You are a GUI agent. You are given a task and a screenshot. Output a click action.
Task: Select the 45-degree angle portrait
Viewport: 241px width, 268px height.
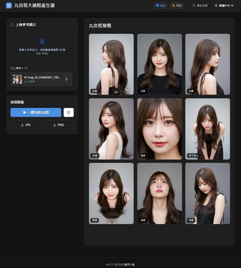(x=111, y=129)
